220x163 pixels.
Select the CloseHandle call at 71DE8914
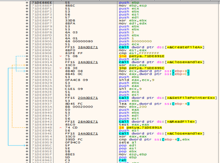(x=162, y=62)
